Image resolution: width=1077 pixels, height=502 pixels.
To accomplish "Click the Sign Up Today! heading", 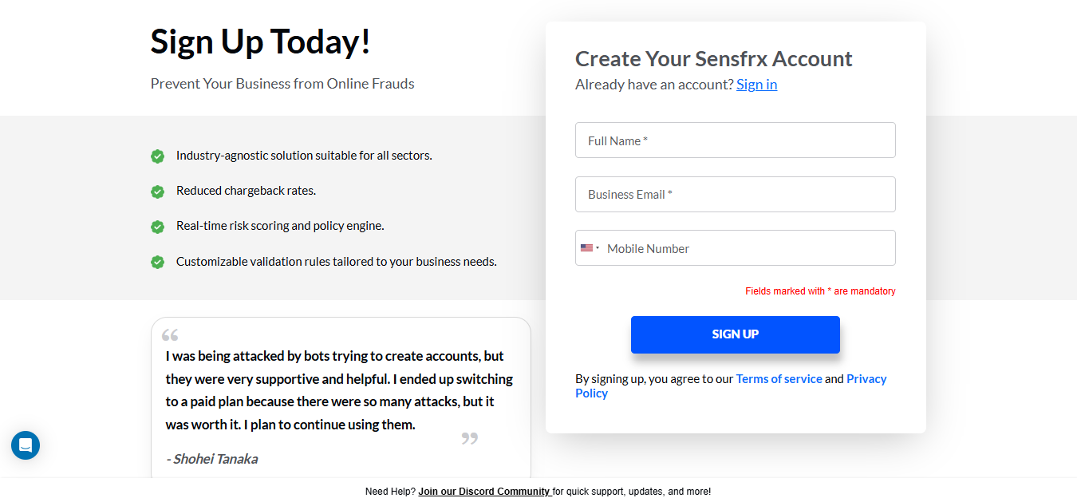I will (261, 42).
